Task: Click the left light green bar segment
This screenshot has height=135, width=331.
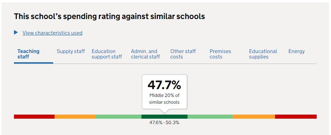Action: 119,117
